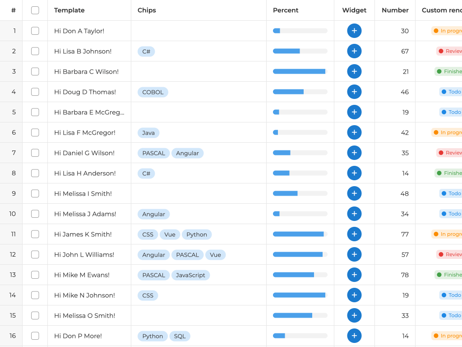
Task: Sort by the Template column header
Action: 69,10
